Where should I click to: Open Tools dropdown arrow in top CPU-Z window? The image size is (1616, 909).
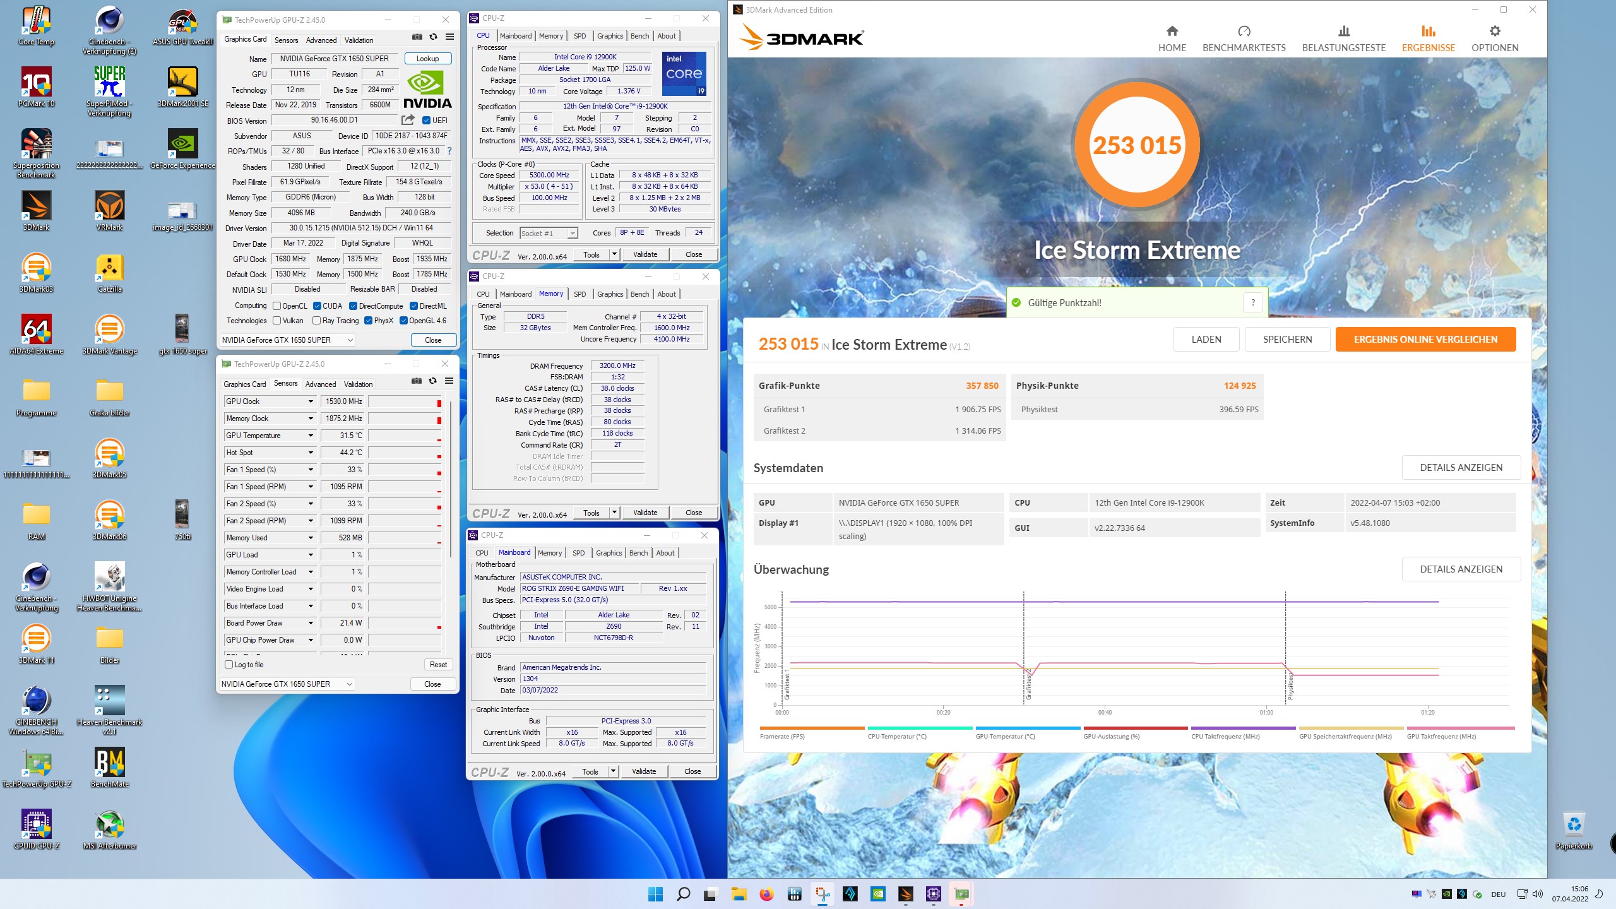614,254
